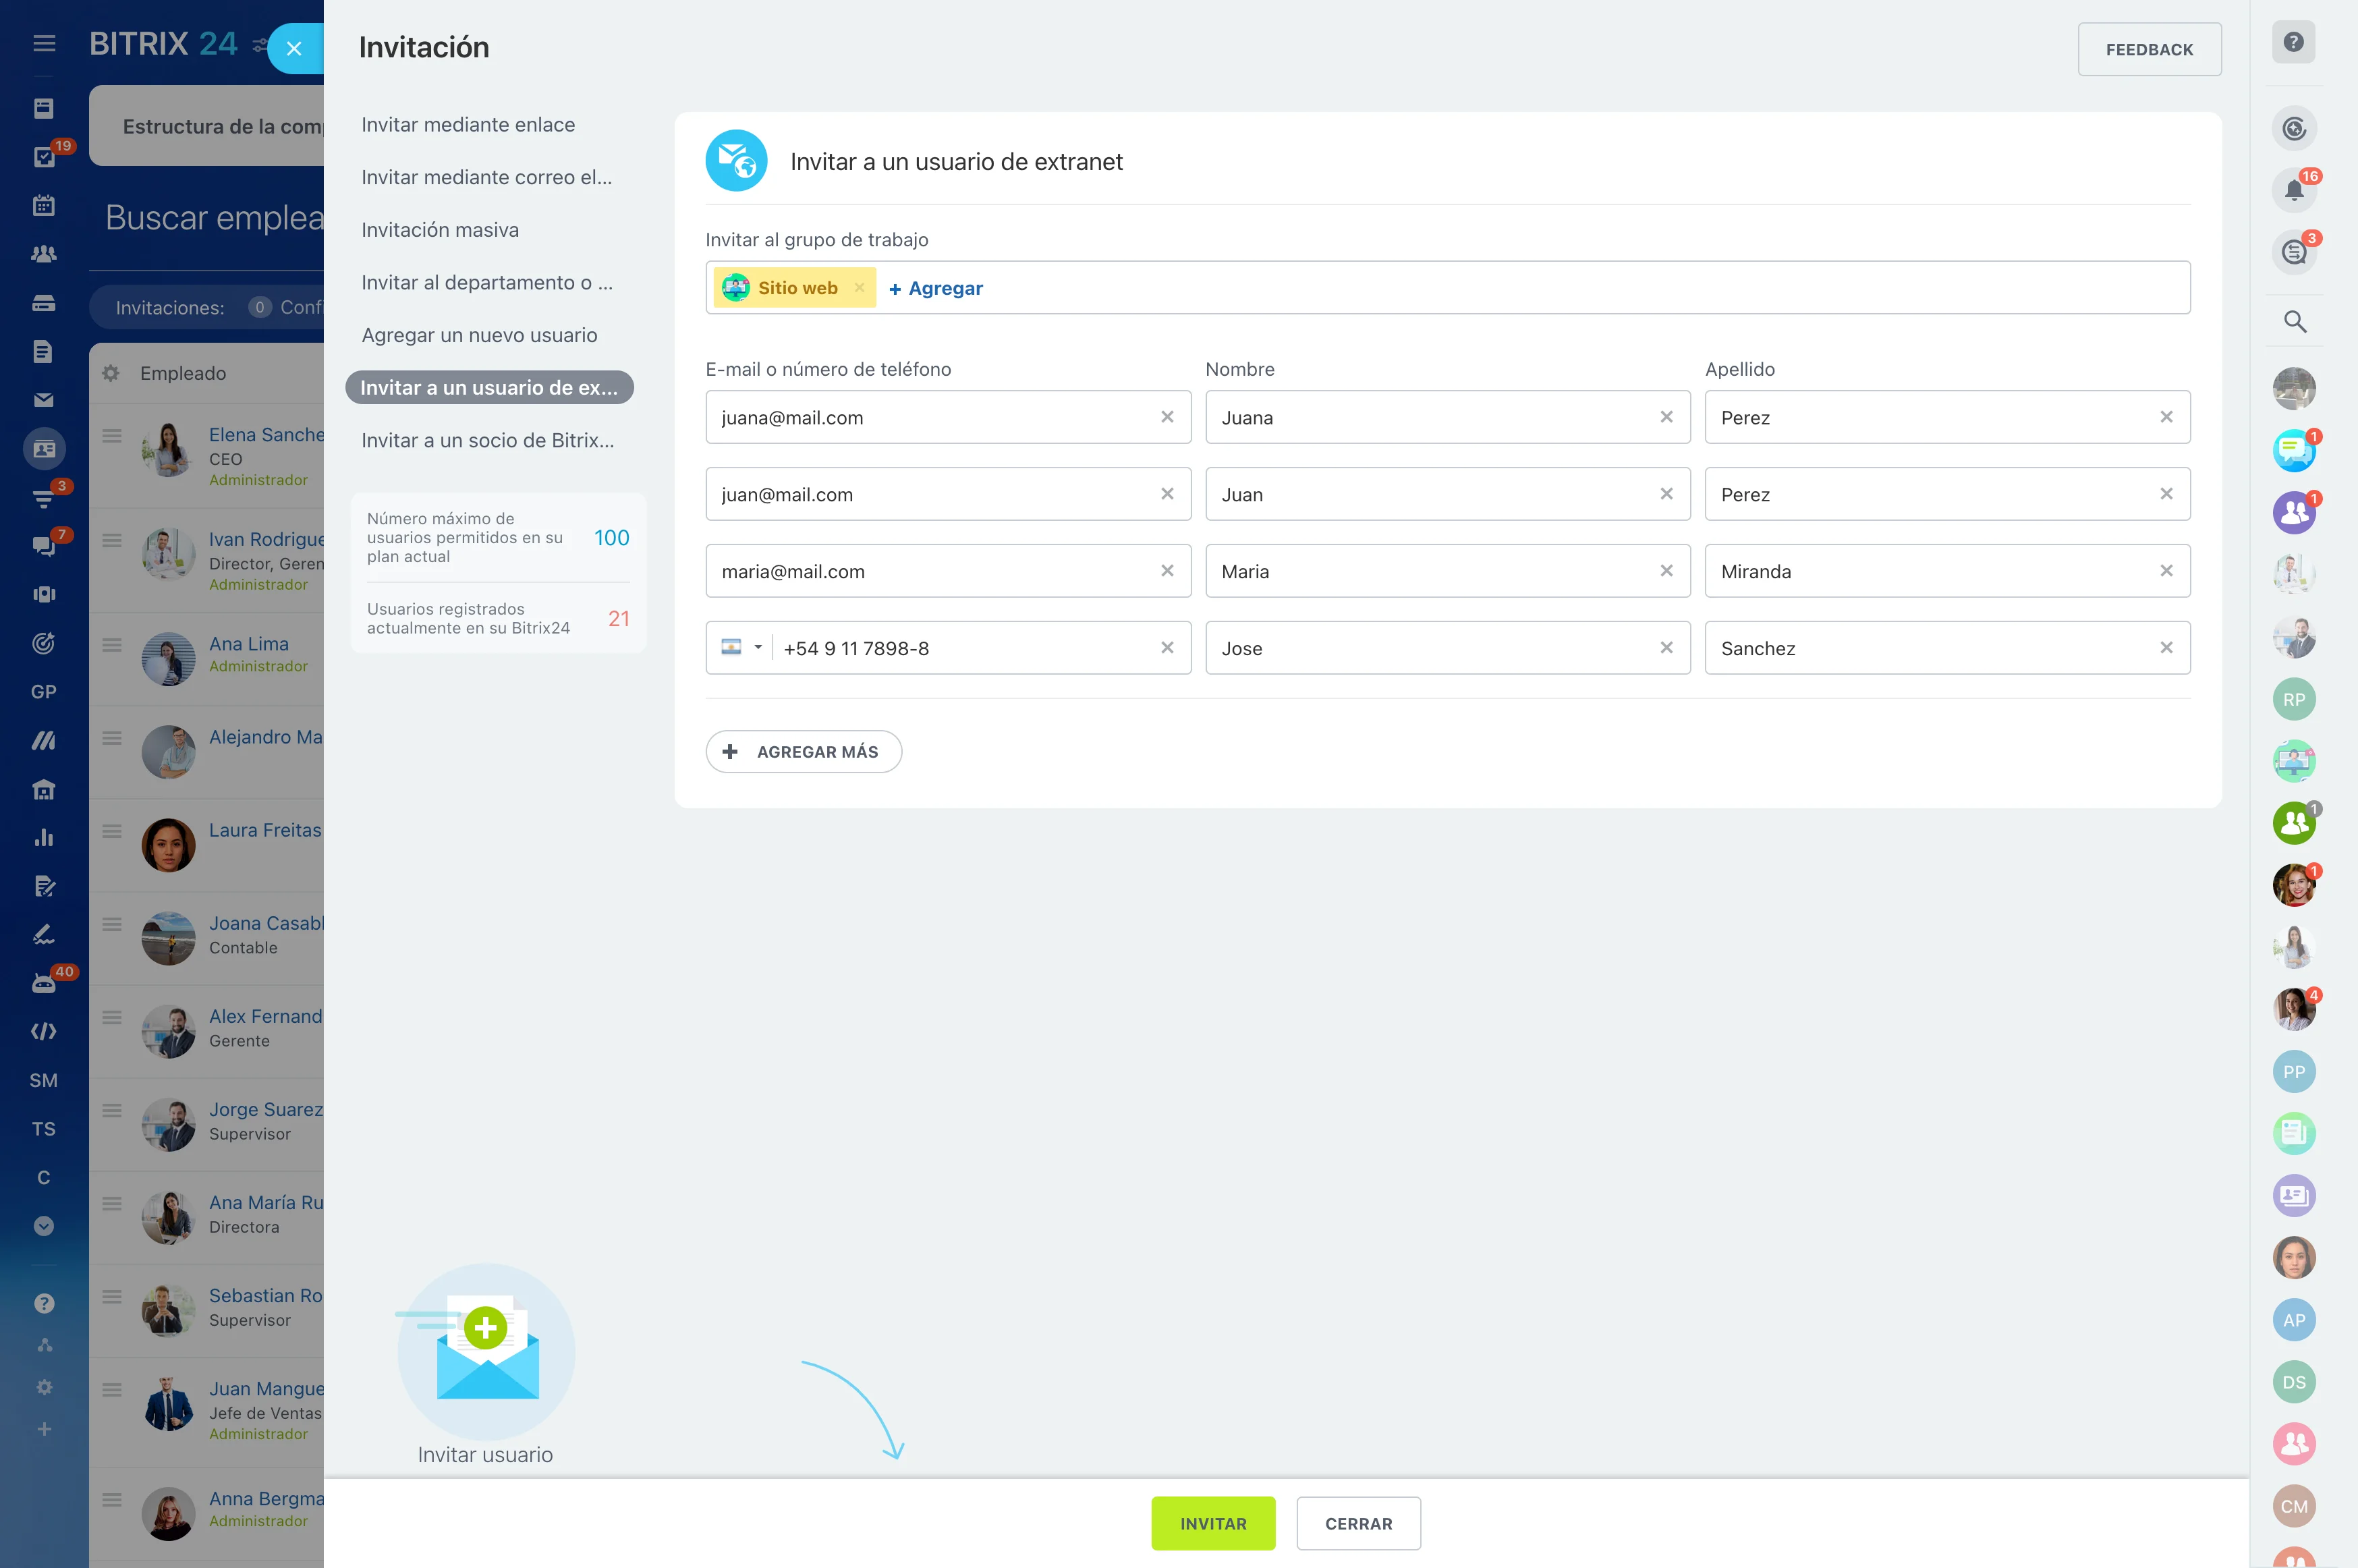The width and height of the screenshot is (2358, 1568).
Task: Clear the Miranda last name field
Action: pos(2165,571)
